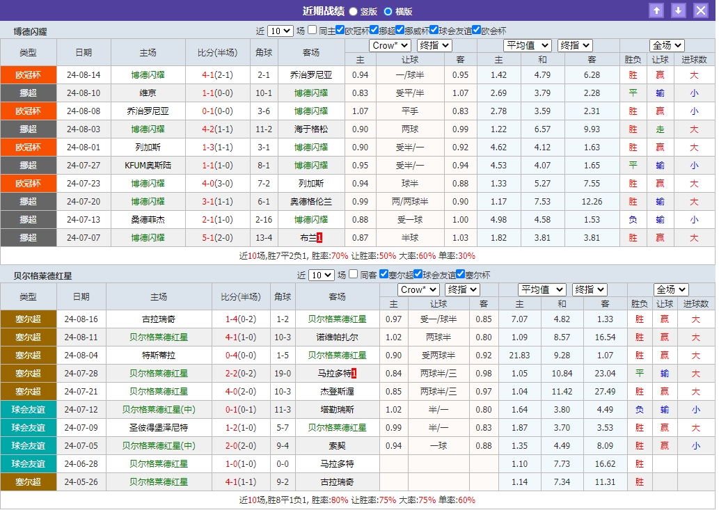打开博德闪耀区域的近10场下拉框

[281, 31]
